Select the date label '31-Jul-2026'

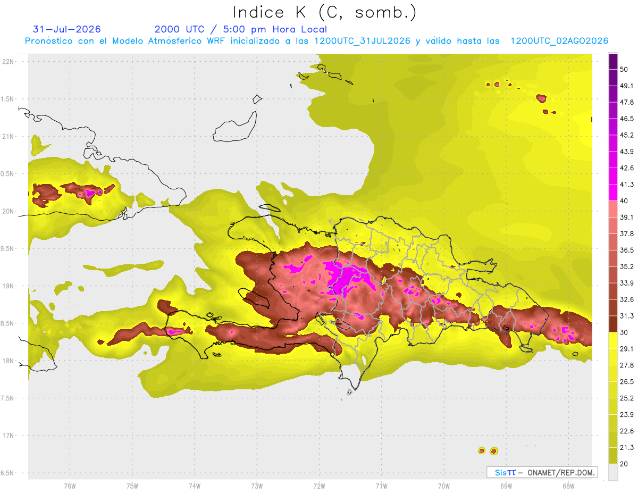[x=66, y=29]
